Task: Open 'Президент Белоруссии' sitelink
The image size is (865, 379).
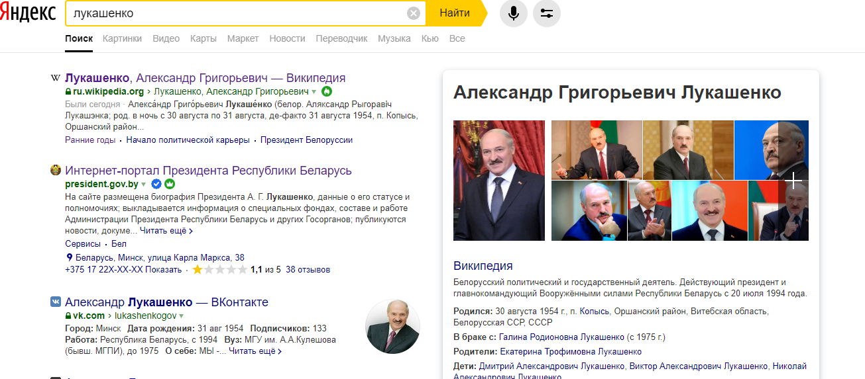Action: [x=306, y=140]
